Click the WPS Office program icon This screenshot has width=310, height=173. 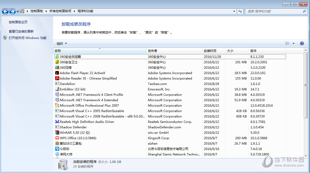pyautogui.click(x=57, y=138)
